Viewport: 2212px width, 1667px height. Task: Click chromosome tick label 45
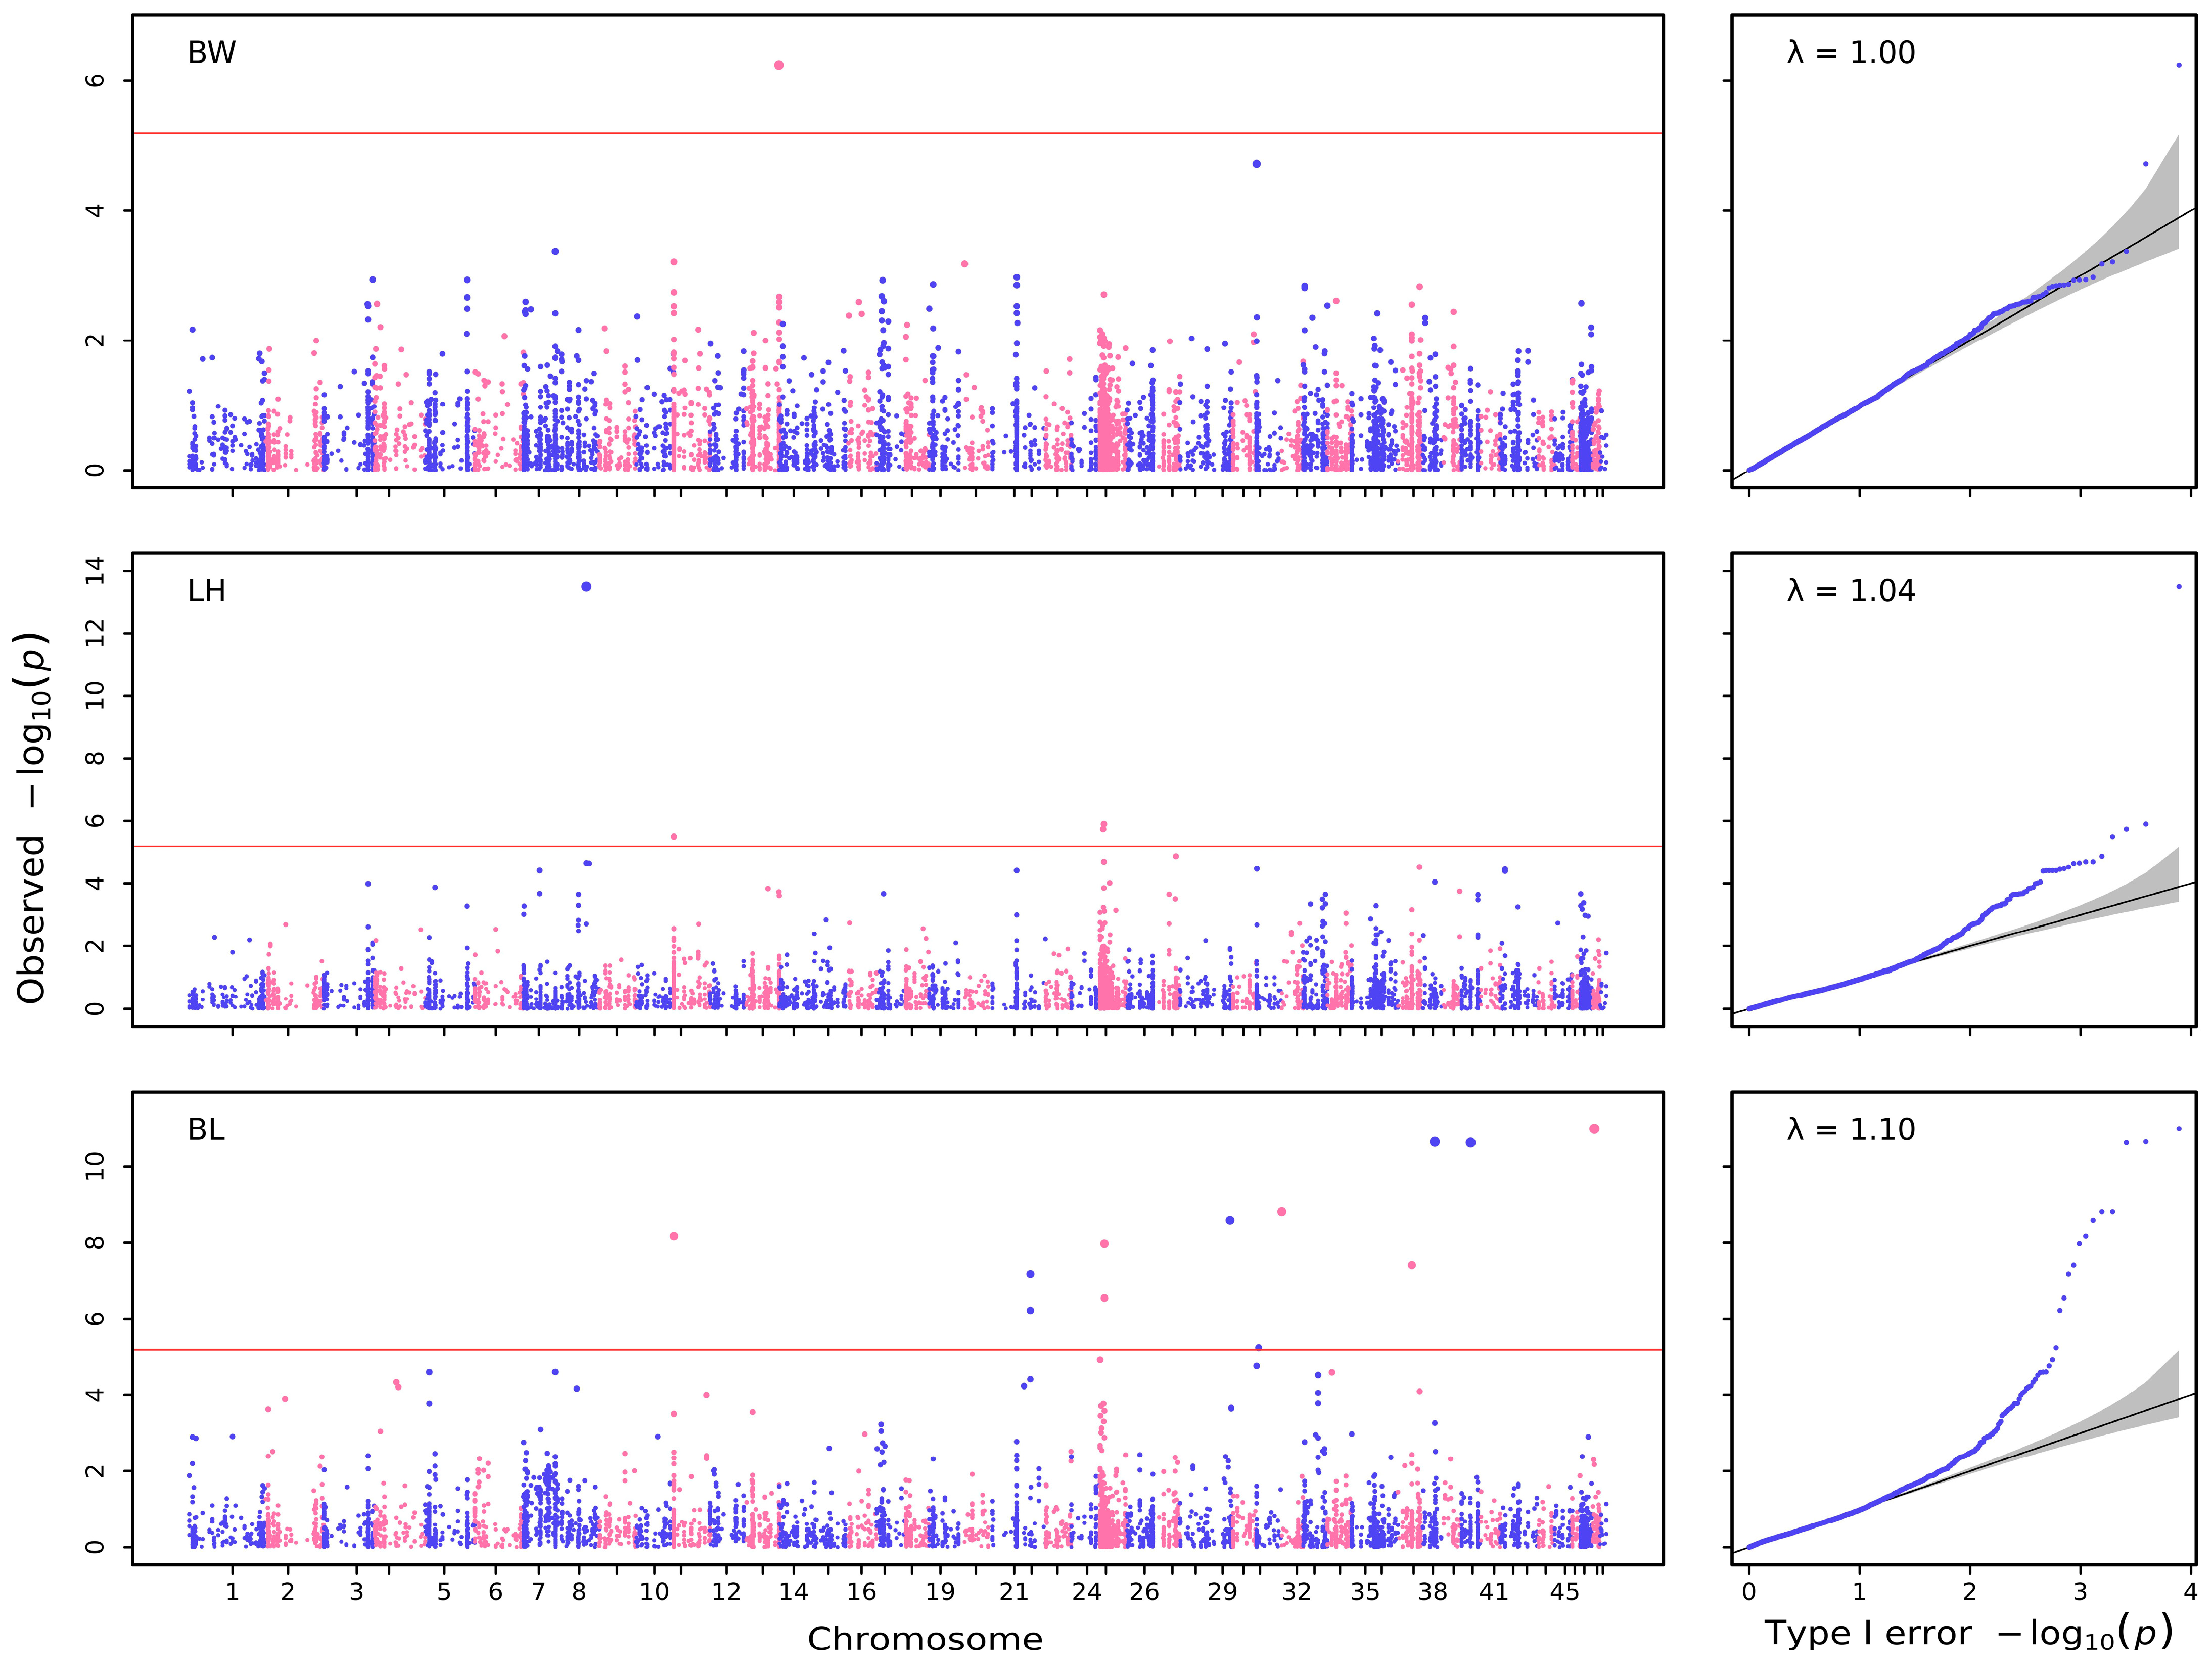pos(1564,1592)
